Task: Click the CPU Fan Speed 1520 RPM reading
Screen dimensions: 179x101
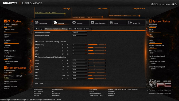Action: pyautogui.click(x=8, y=58)
